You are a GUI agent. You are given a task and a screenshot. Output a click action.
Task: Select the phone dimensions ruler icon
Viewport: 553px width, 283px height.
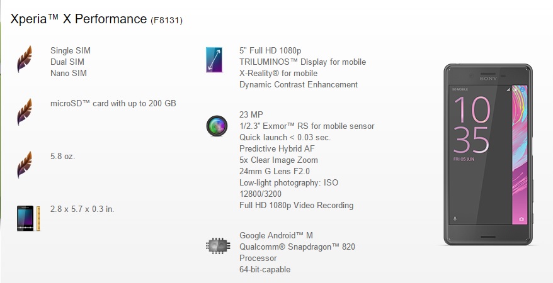[x=25, y=218]
